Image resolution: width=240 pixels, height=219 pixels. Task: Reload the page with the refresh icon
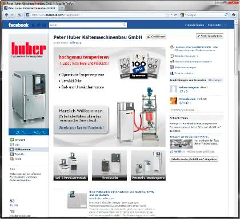click(175, 15)
